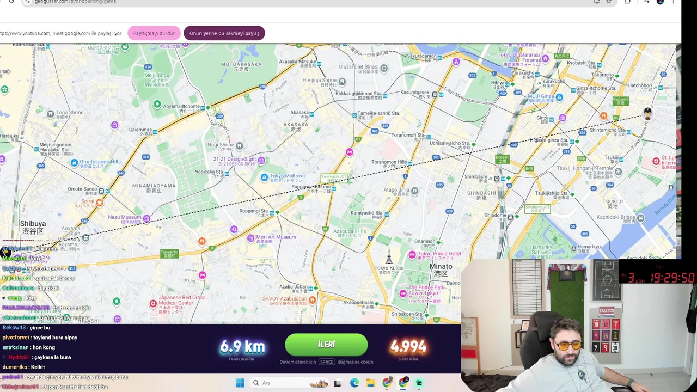The image size is (697, 392).
Task: Select the Kachidoki Bridge marker
Action: [640, 218]
